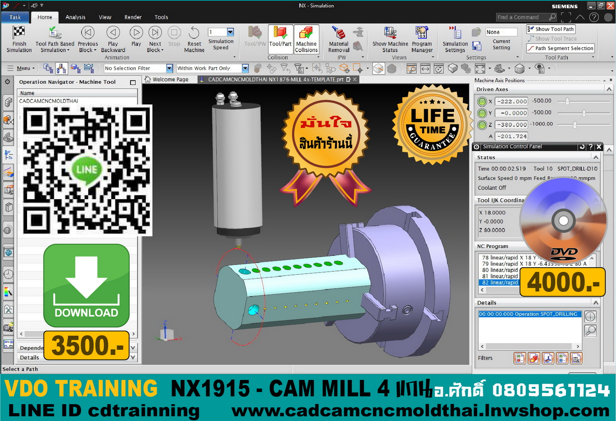This screenshot has width=616, height=421.
Task: Adjust the X driven axis slider
Action: pos(567,101)
